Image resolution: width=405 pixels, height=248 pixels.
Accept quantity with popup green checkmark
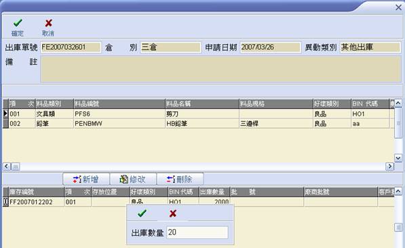pos(142,213)
